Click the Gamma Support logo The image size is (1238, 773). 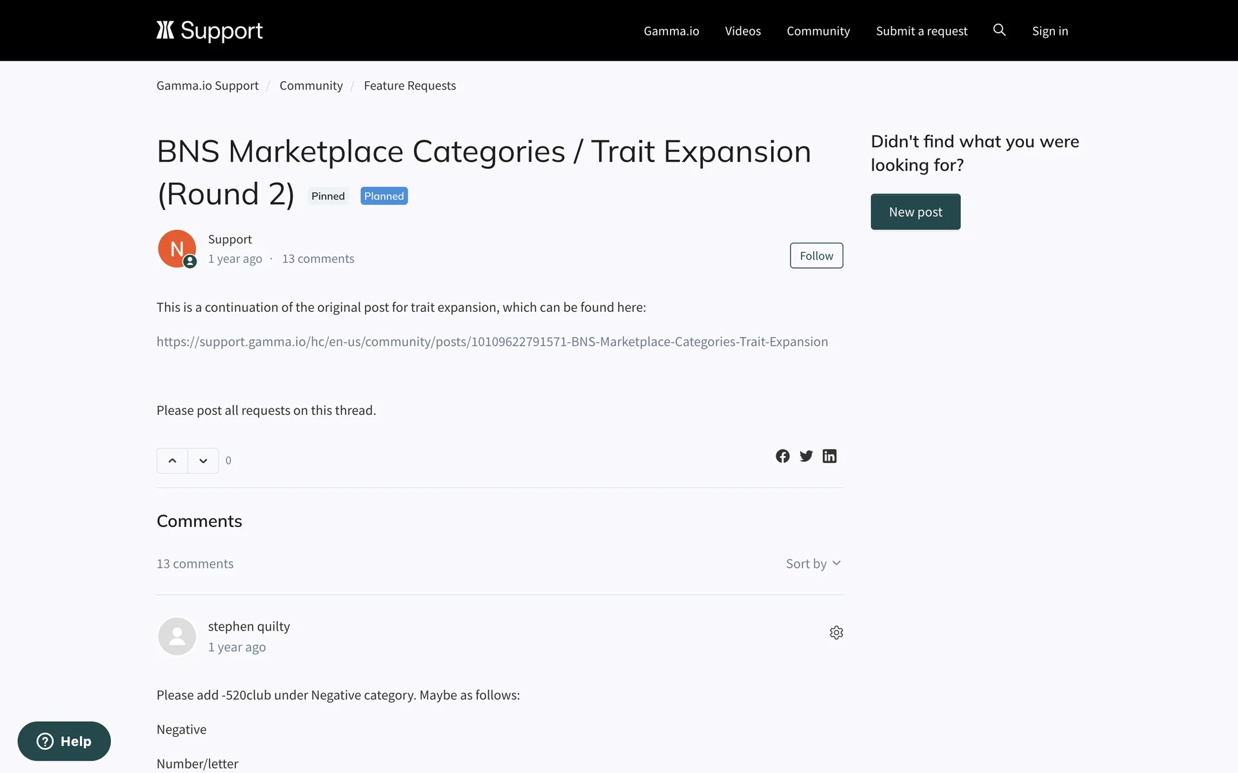point(209,30)
